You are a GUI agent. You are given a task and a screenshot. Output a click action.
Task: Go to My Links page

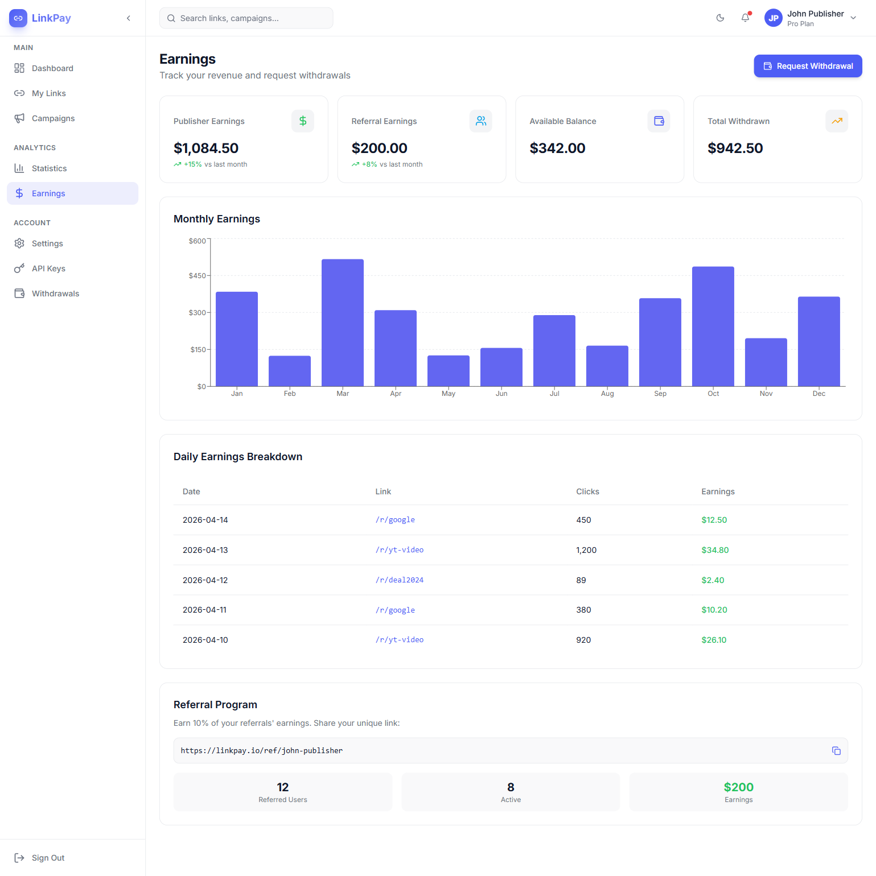point(72,93)
